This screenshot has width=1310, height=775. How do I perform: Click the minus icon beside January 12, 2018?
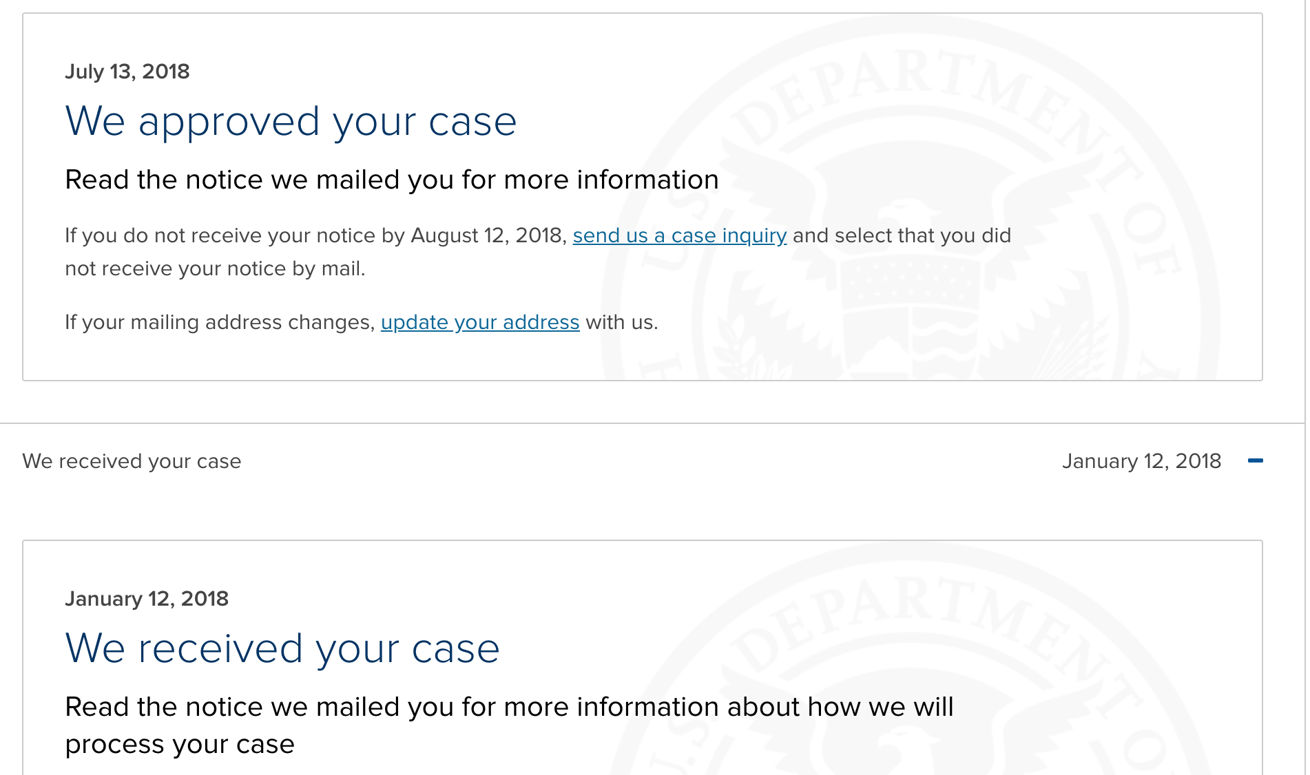[1256, 460]
